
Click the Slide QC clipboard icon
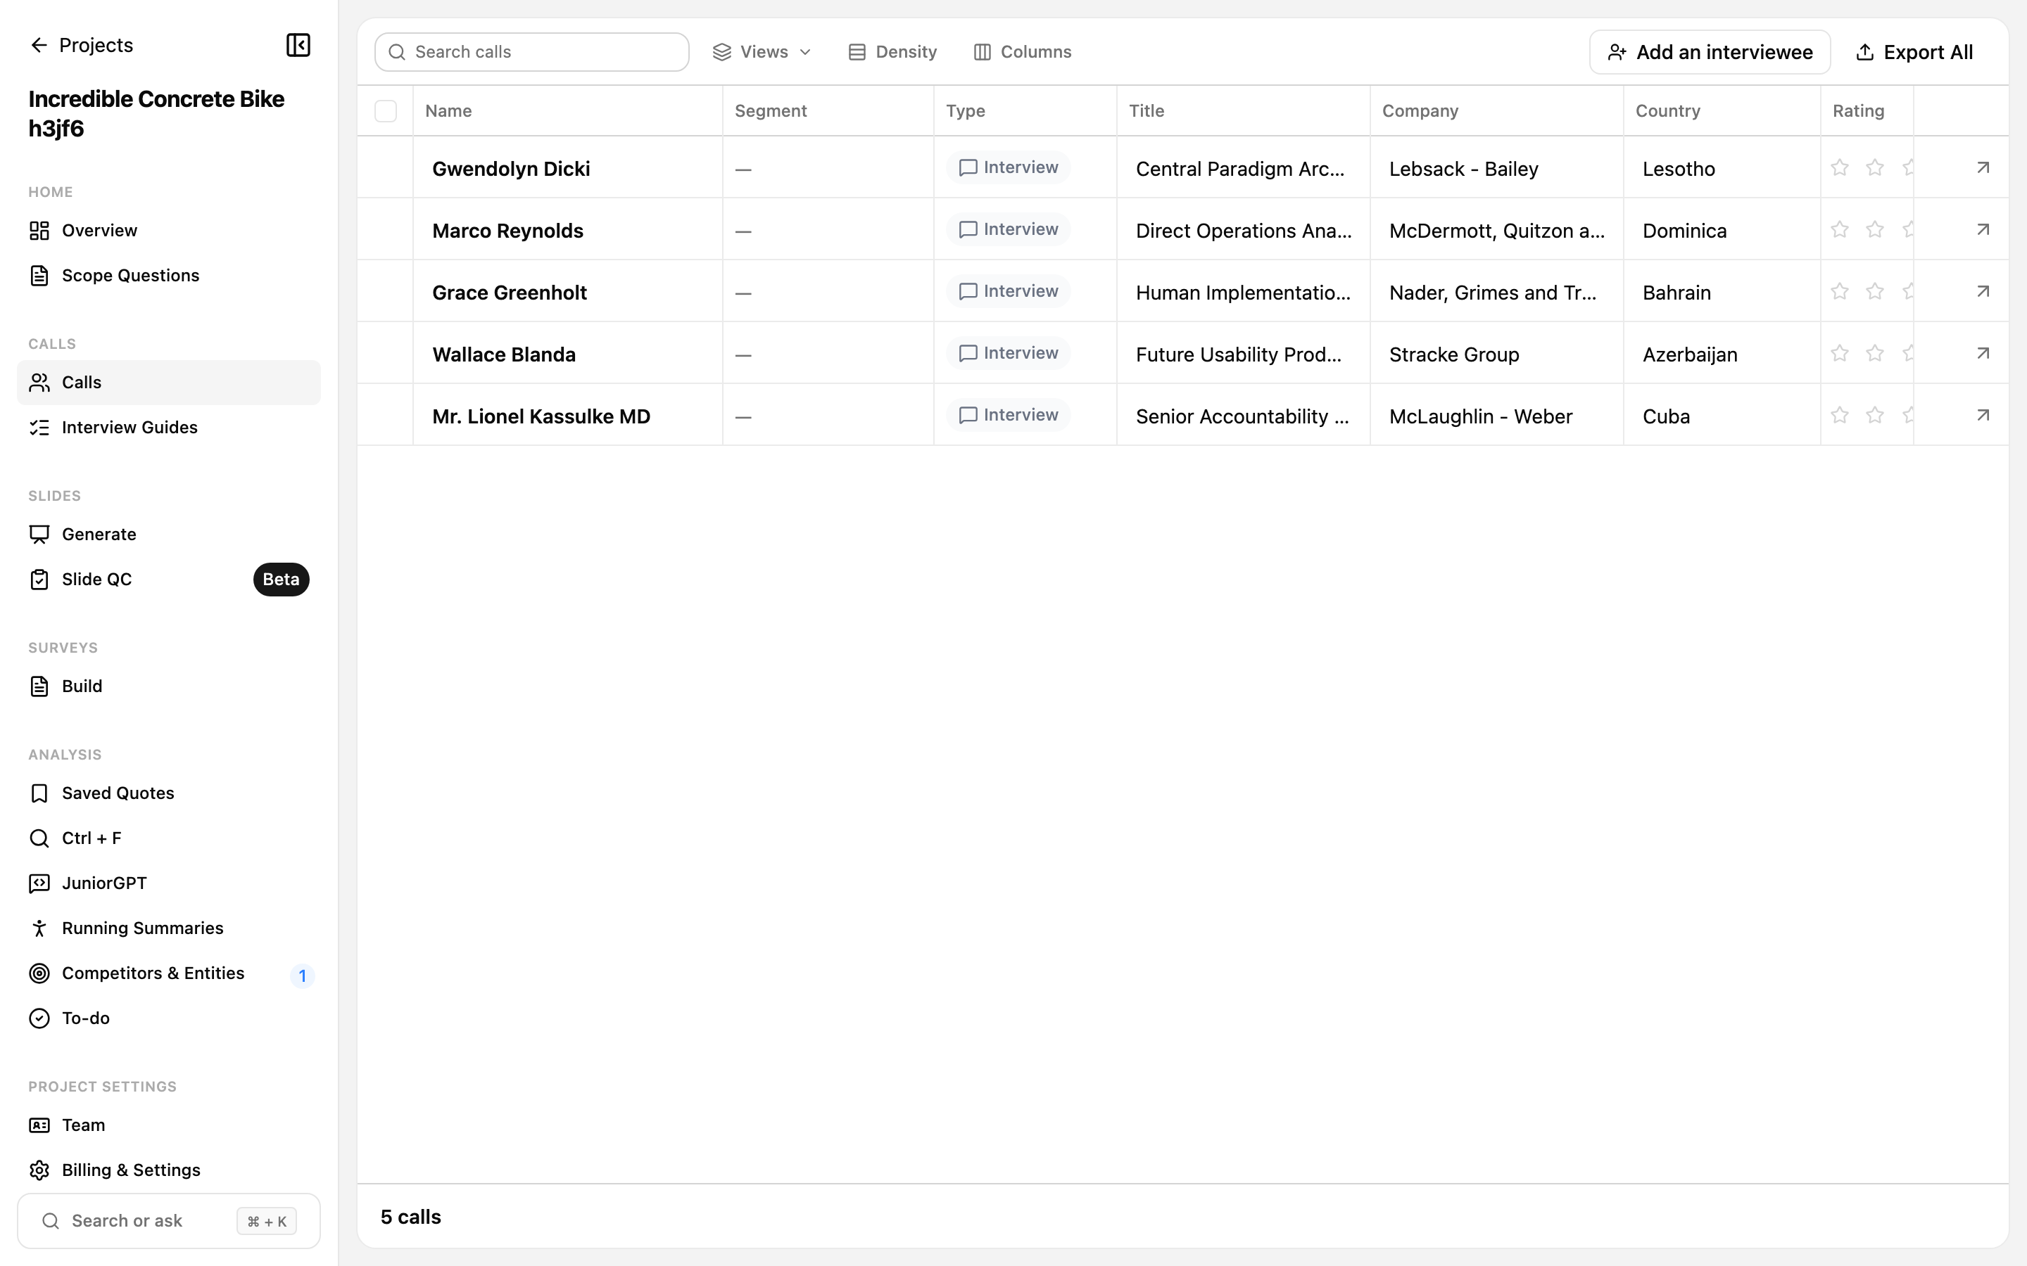[x=39, y=580]
